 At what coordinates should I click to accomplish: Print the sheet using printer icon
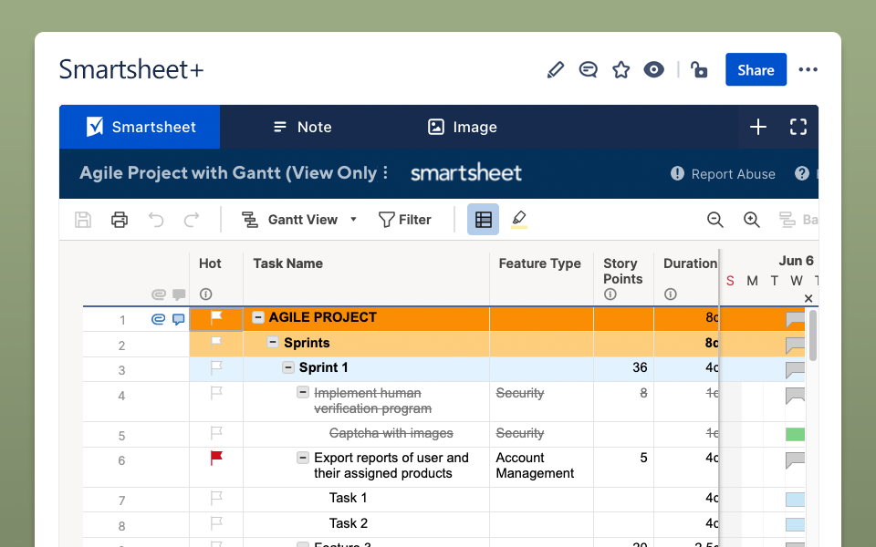pyautogui.click(x=119, y=220)
